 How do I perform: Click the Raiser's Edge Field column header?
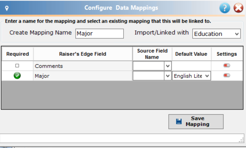tap(83, 54)
